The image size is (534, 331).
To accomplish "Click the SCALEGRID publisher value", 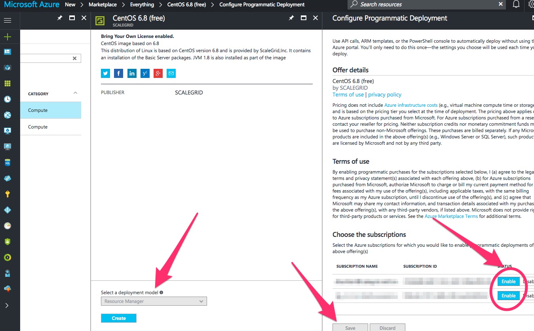I will 189,93.
